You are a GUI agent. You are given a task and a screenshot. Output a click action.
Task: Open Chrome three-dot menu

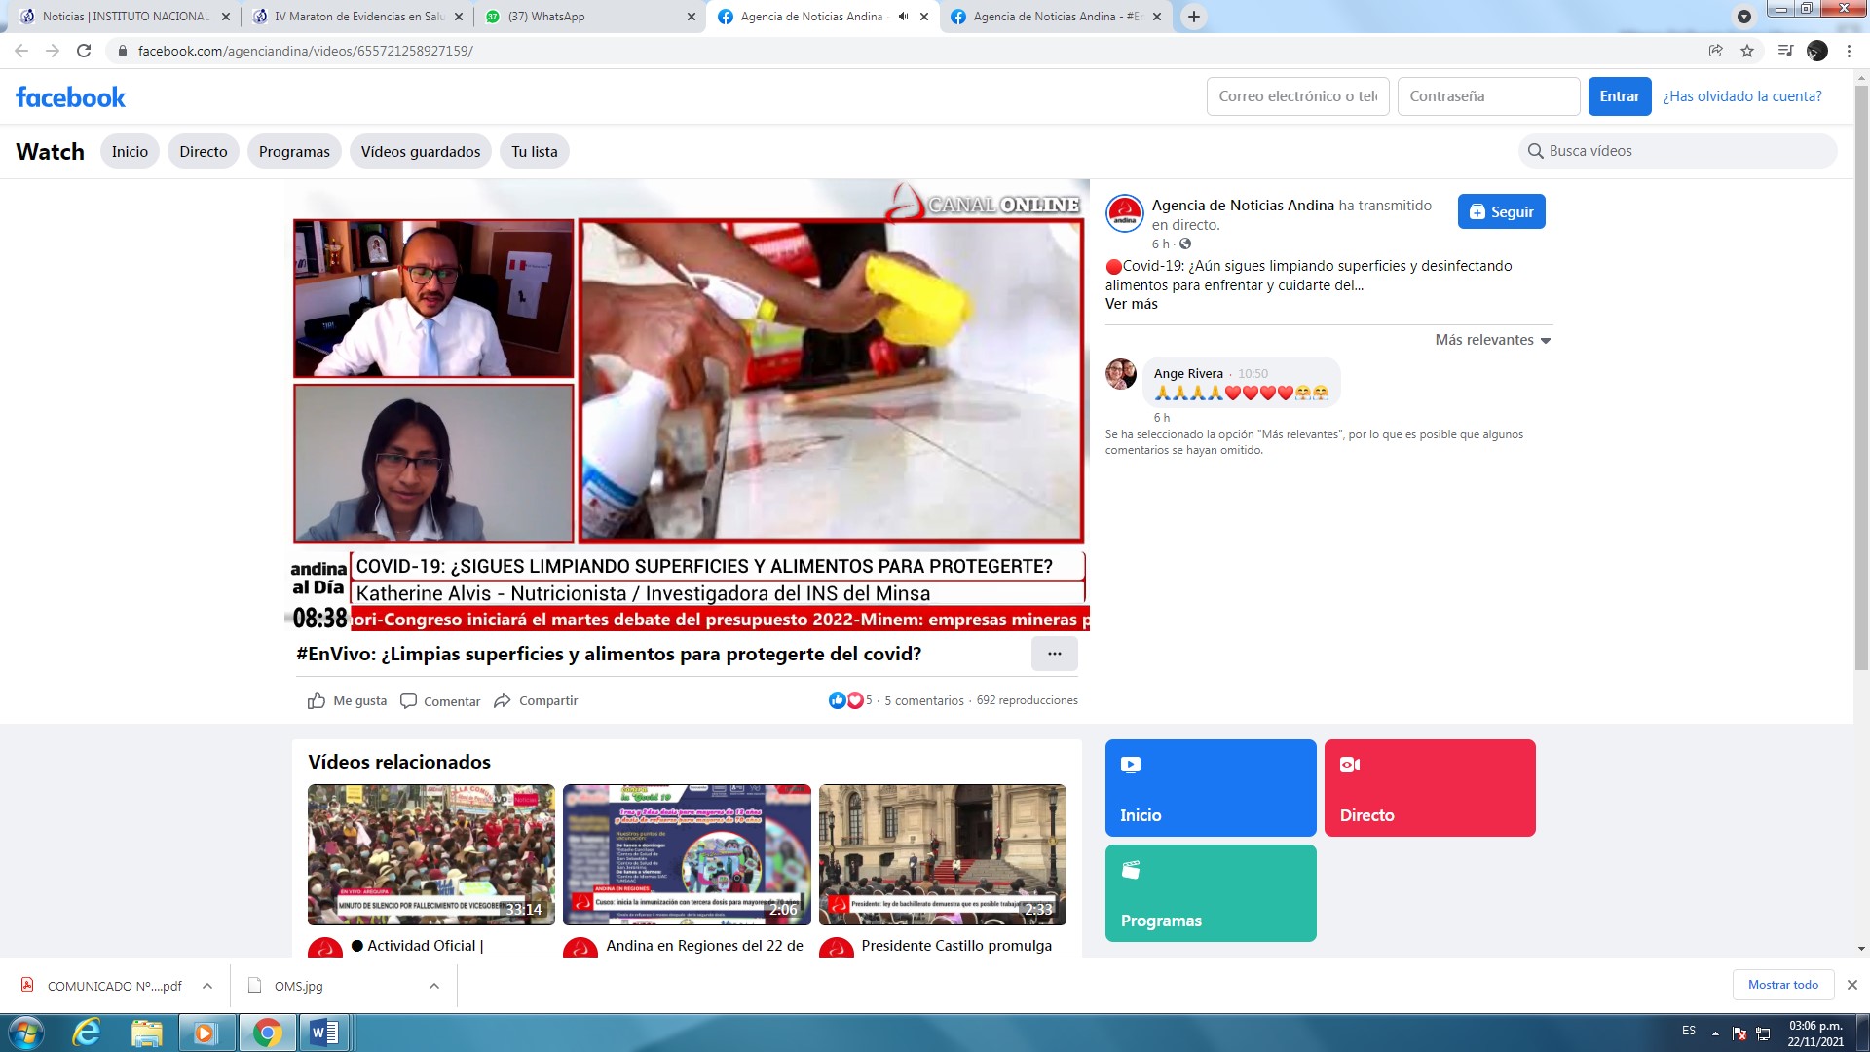pos(1849,51)
